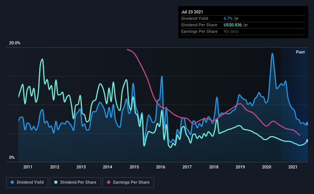Screen dimensions: 314x194
Task: Click the 2020 x-axis label
Action: 267,167
